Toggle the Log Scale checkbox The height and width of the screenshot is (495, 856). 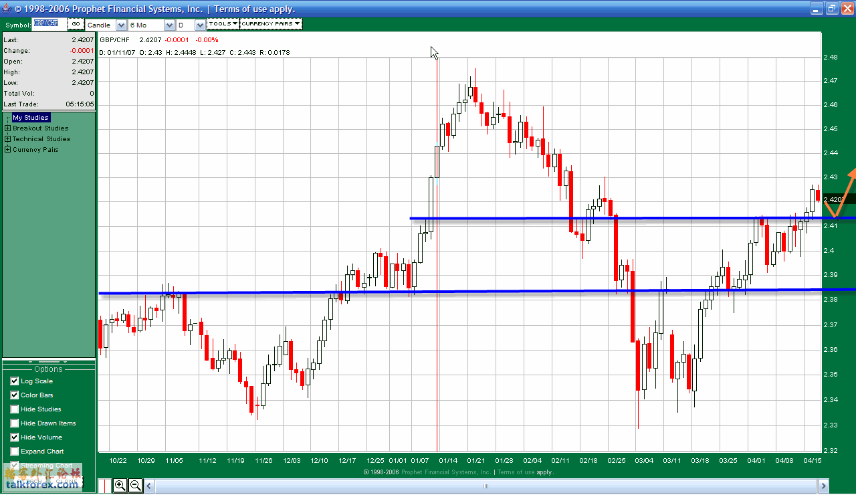15,381
